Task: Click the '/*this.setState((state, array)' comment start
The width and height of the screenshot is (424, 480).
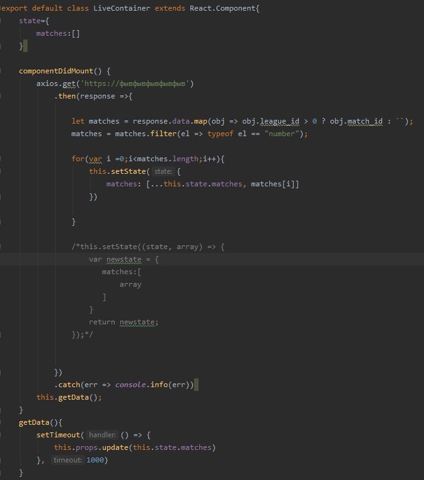Action: (137, 247)
